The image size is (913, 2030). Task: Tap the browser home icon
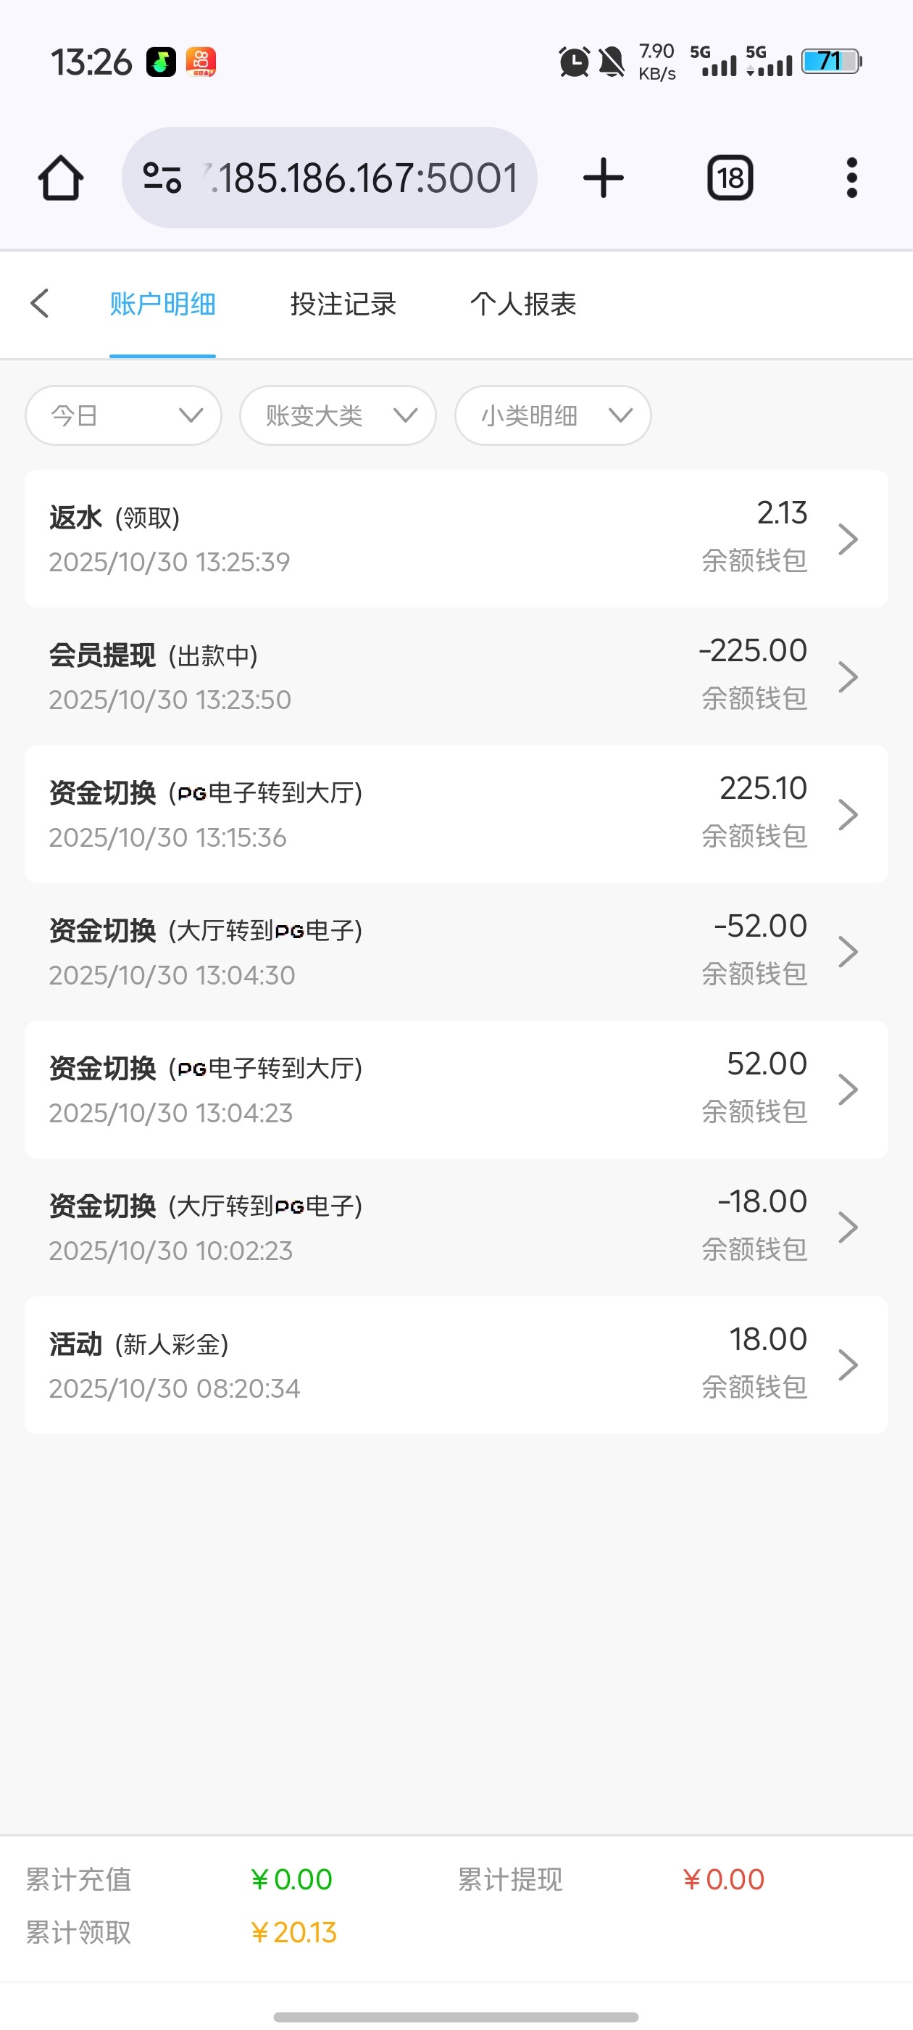click(x=61, y=178)
